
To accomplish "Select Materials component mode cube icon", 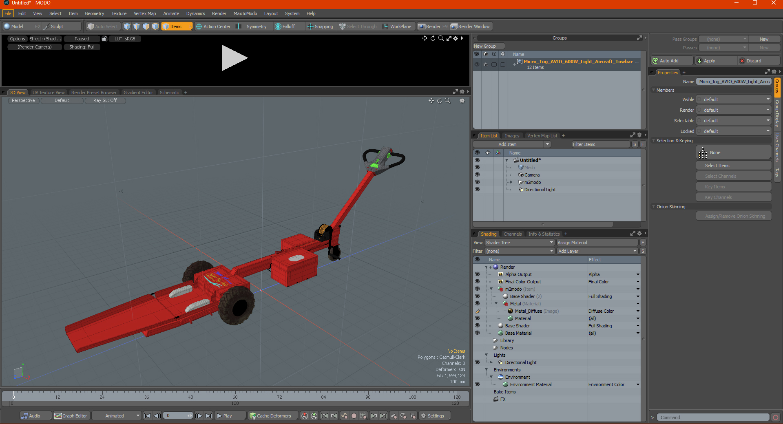I will click(x=155, y=26).
